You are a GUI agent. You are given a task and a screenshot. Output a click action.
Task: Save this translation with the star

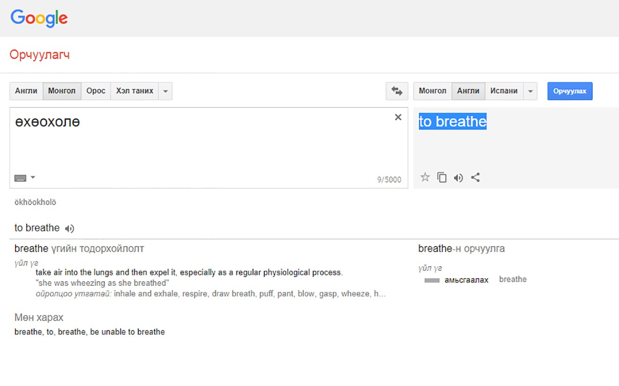coord(424,178)
